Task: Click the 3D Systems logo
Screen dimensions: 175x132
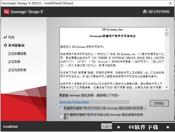Action: click(156, 12)
